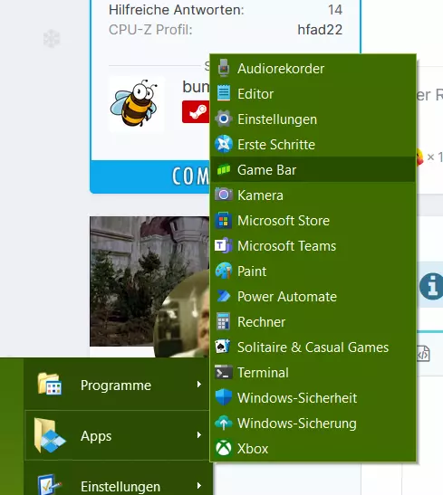Click the Microsoft Teams icon
Image resolution: width=443 pixels, height=495 pixels.
224,245
